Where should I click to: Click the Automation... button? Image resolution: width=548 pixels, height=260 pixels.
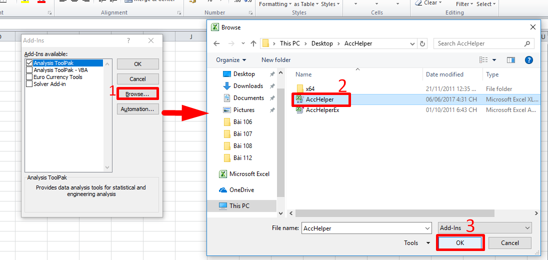137,109
